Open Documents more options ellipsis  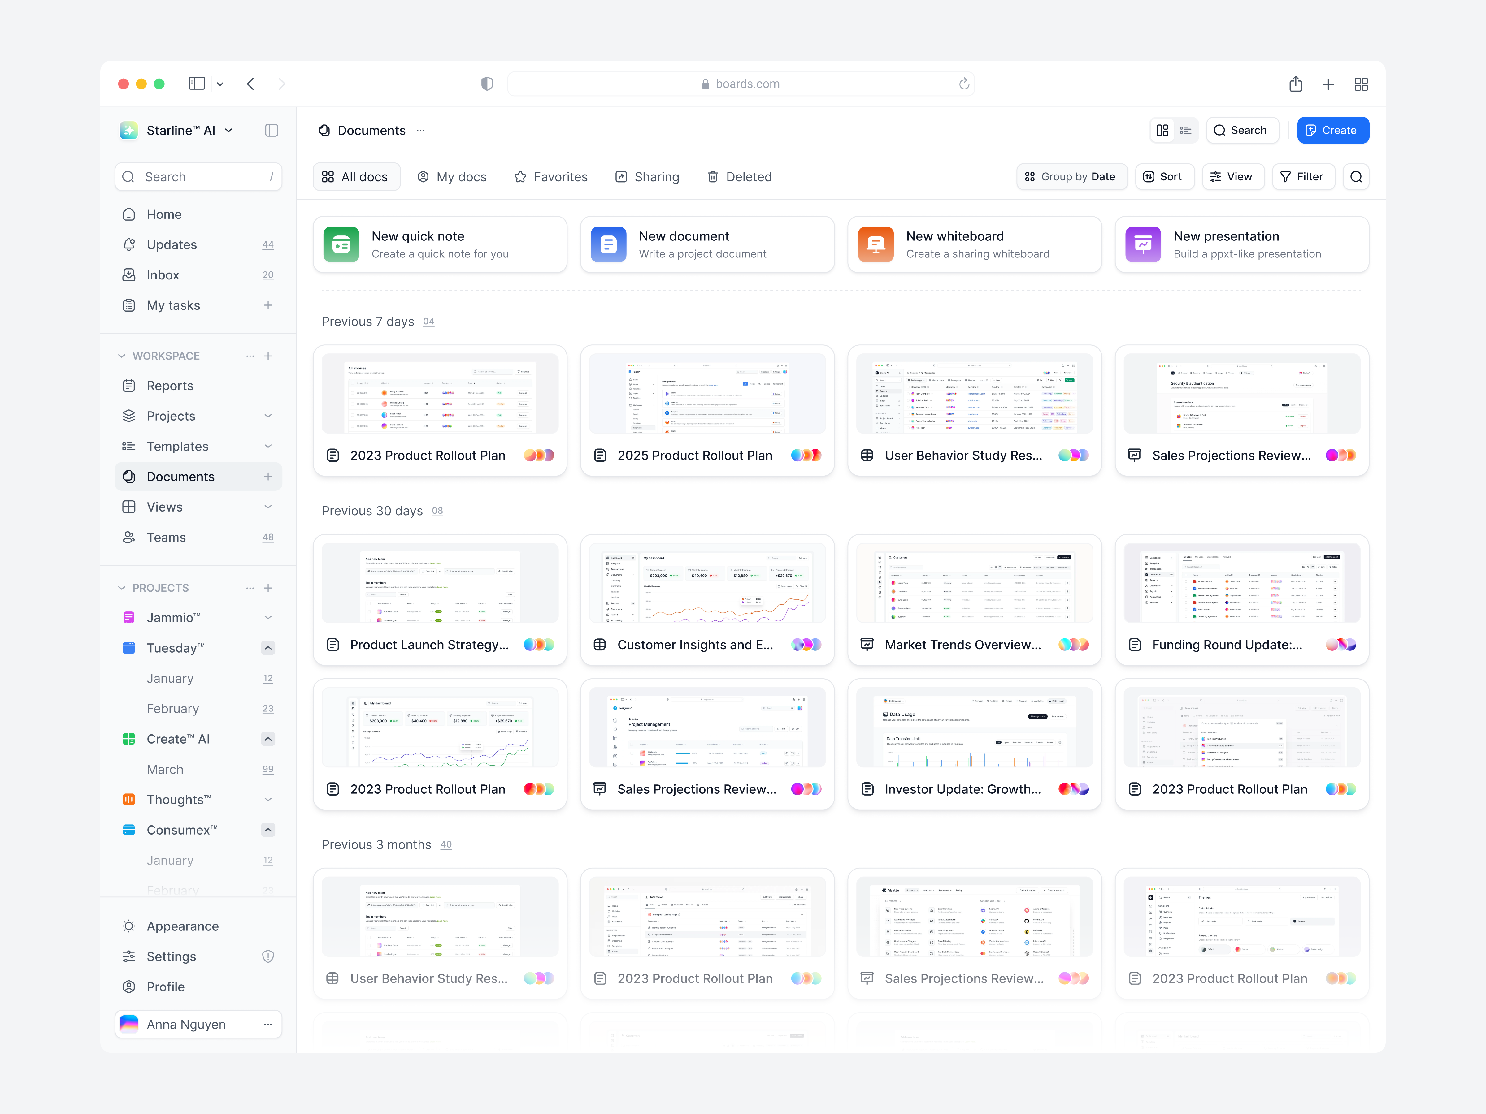[x=420, y=130]
